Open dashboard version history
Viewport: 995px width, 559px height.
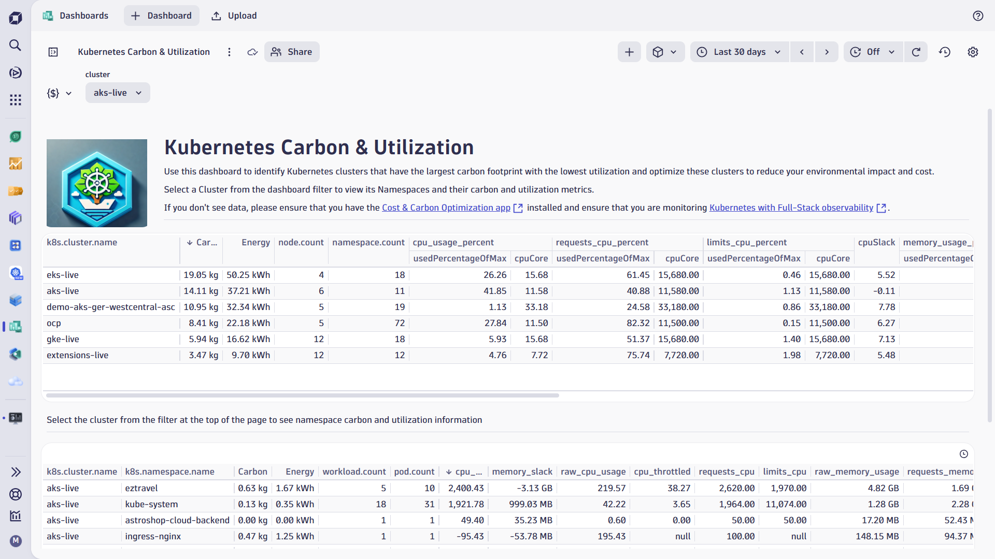[x=944, y=52]
